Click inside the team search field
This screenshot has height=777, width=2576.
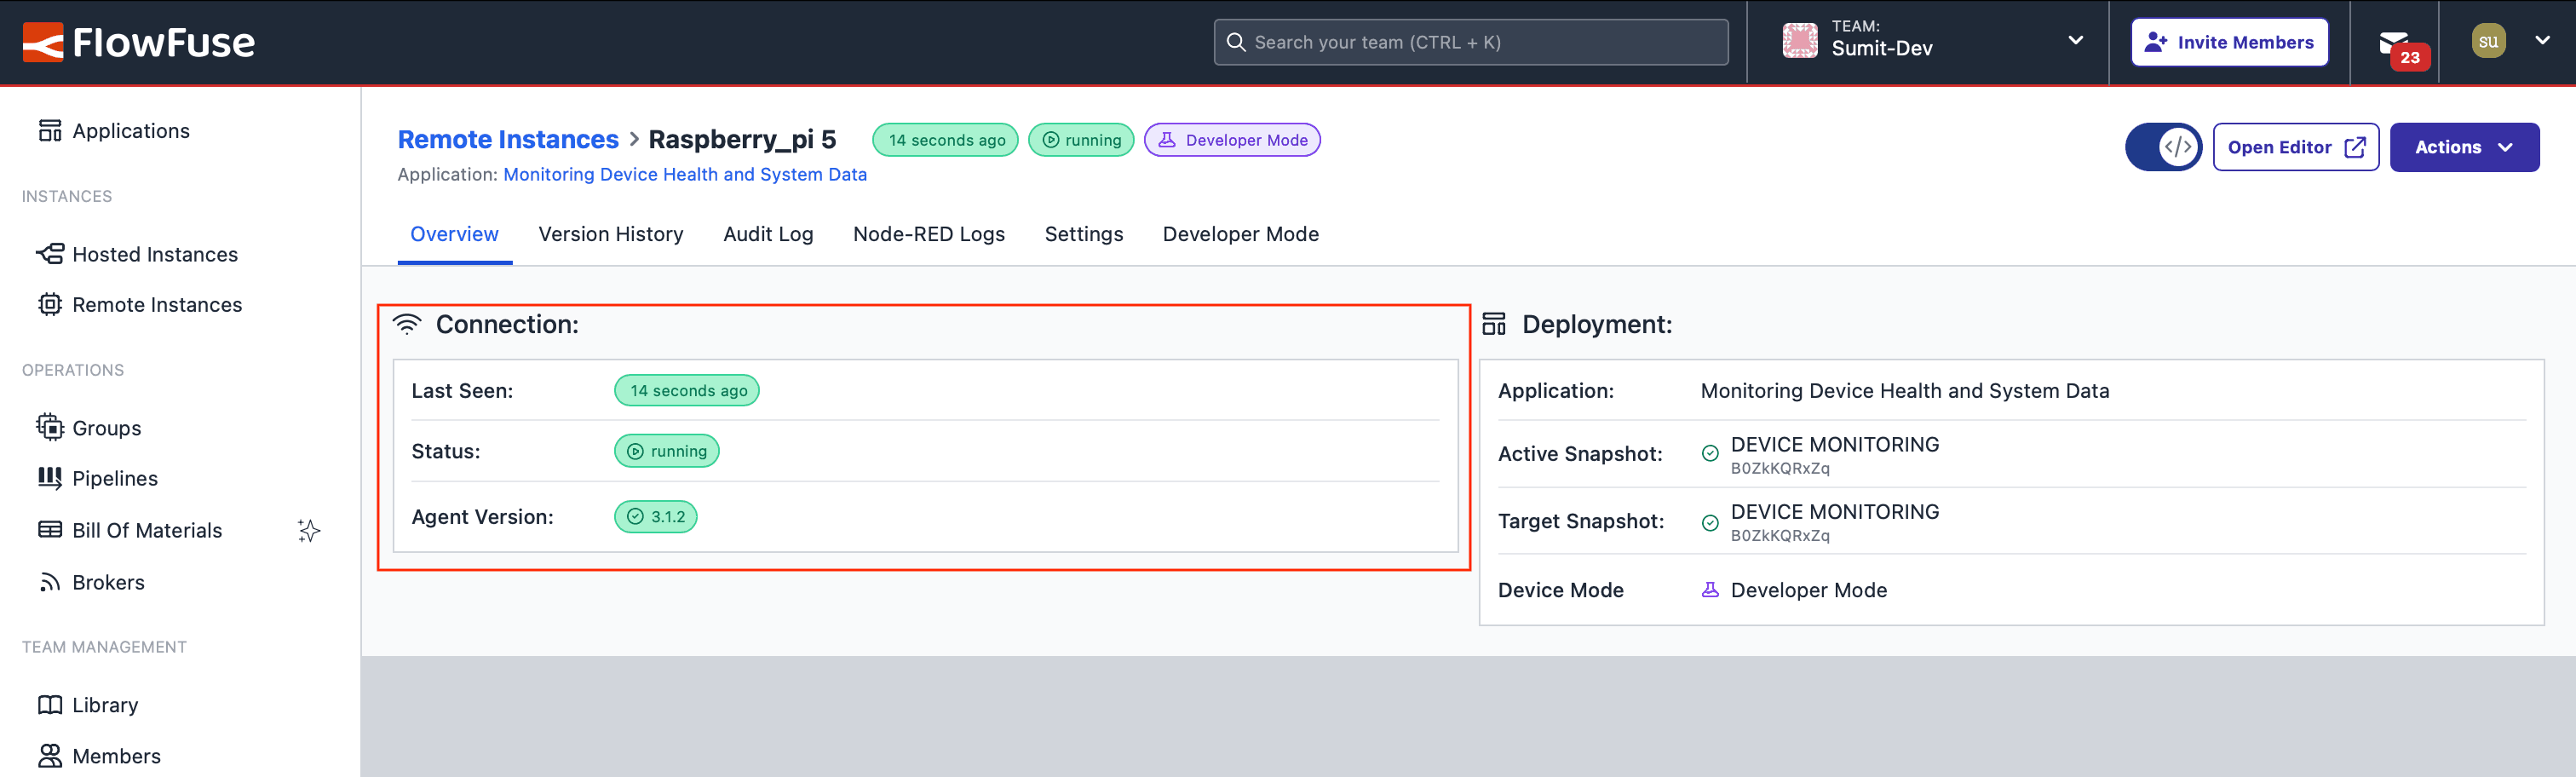click(x=1470, y=42)
